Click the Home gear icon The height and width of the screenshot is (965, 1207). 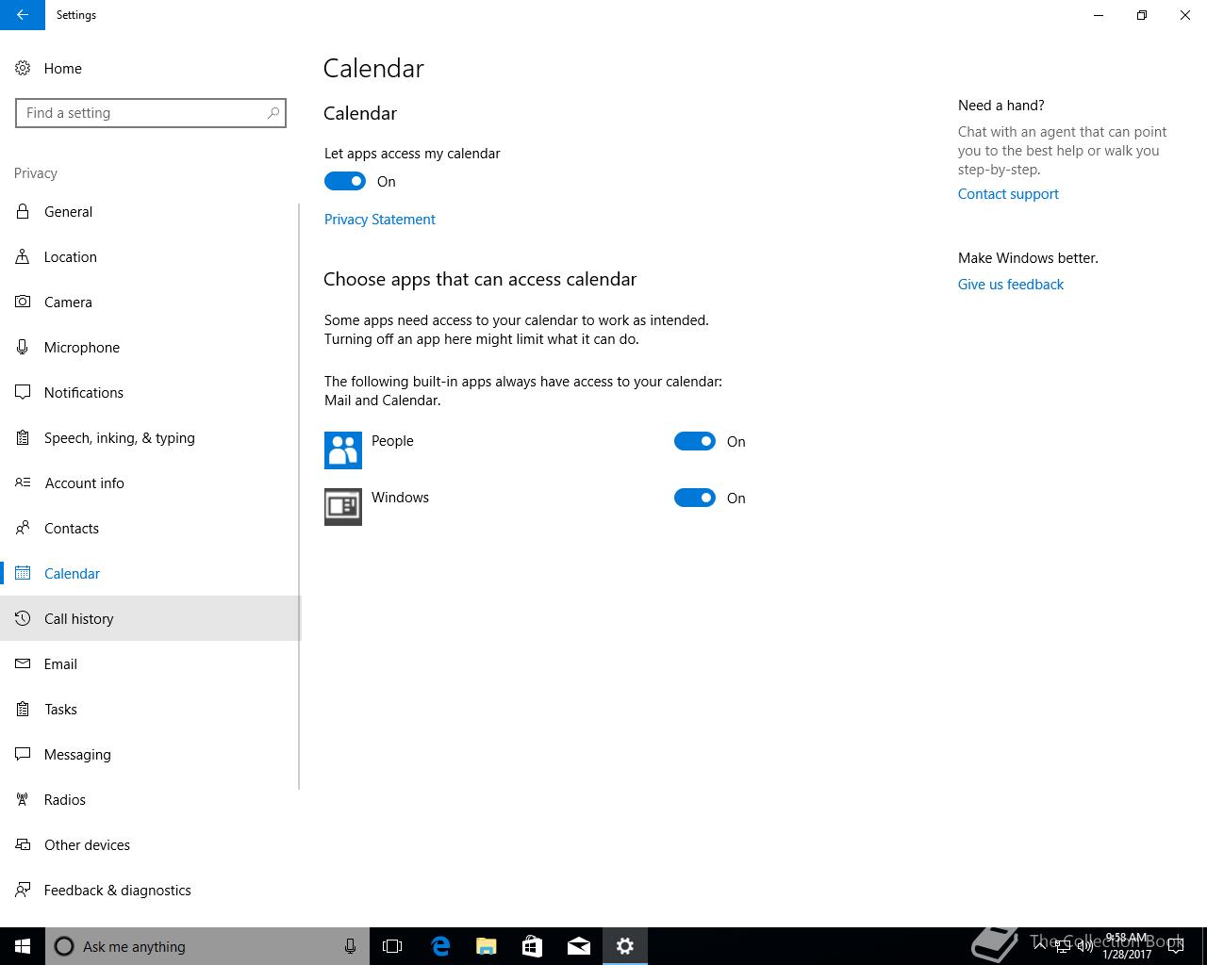[23, 68]
